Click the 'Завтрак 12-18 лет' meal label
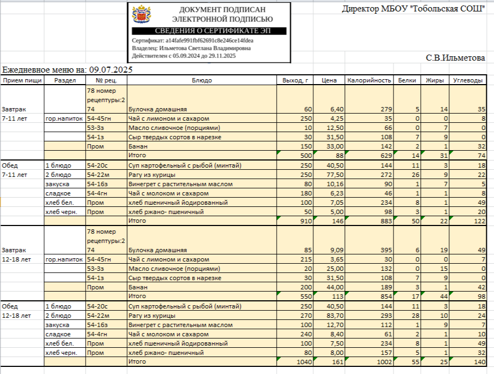 click(x=16, y=254)
